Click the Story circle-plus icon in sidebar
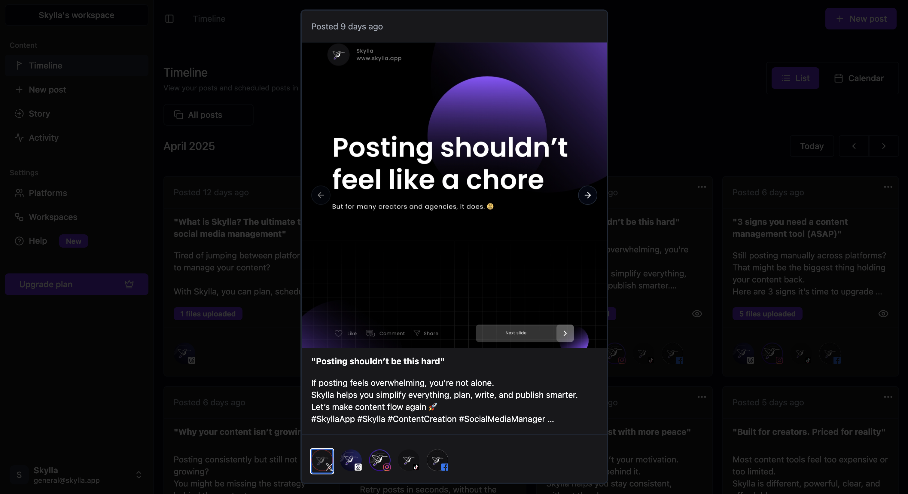The width and height of the screenshot is (908, 494). point(19,114)
